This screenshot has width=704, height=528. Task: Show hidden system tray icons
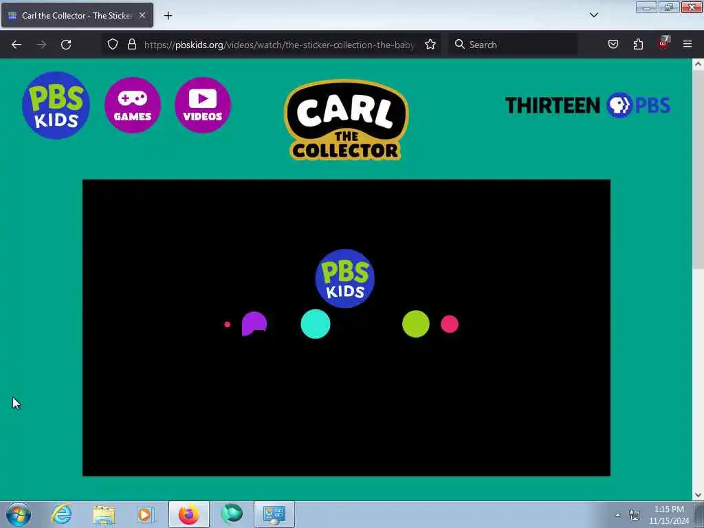(x=618, y=515)
